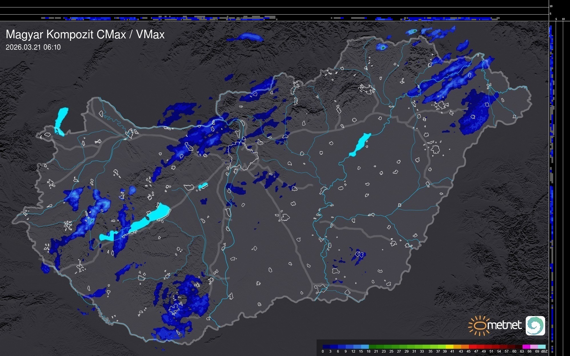Click the darkest blue 0 dBZ legend swatch
Viewport: 570px width, 356px height.
326,347
